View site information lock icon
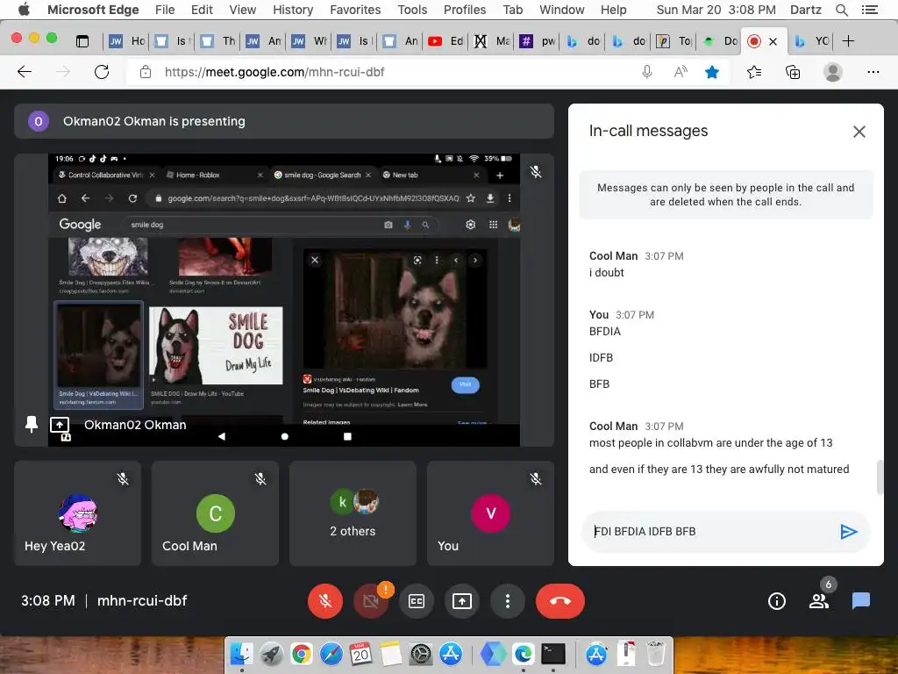Screen dimensions: 898x674 coord(146,72)
